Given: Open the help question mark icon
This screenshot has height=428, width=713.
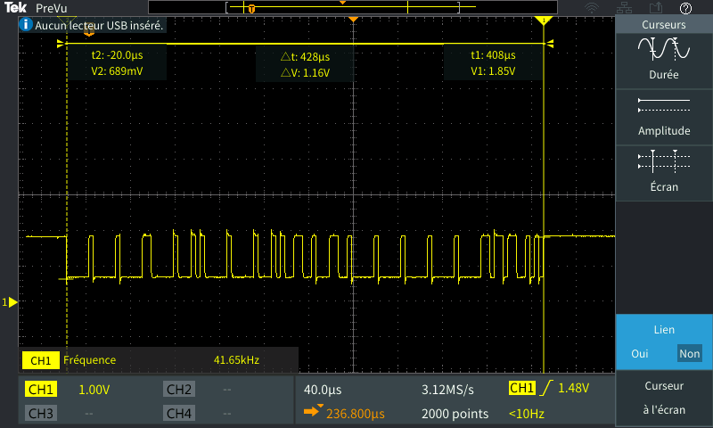Looking at the screenshot, I should 685,8.
